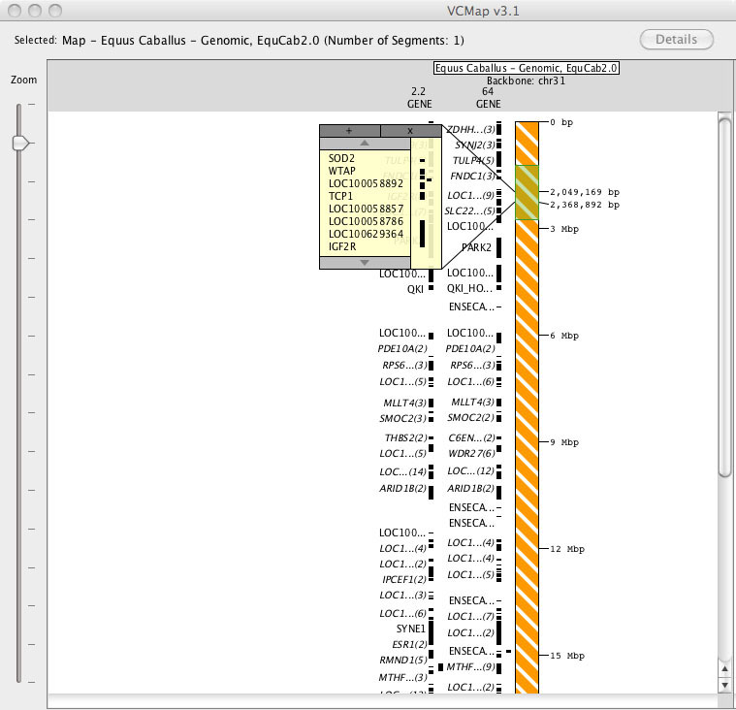Click MLLT4(3) in the 2.2 column
This screenshot has width=736, height=710.
pyautogui.click(x=404, y=403)
